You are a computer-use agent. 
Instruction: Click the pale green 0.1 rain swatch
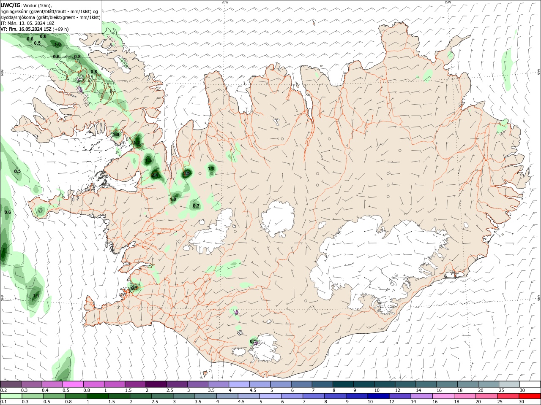tap(11, 396)
